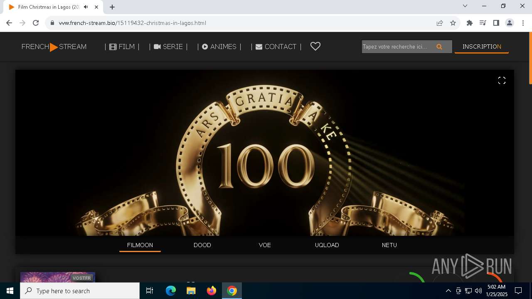Go back to previous page
The image size is (532, 299).
point(9,23)
